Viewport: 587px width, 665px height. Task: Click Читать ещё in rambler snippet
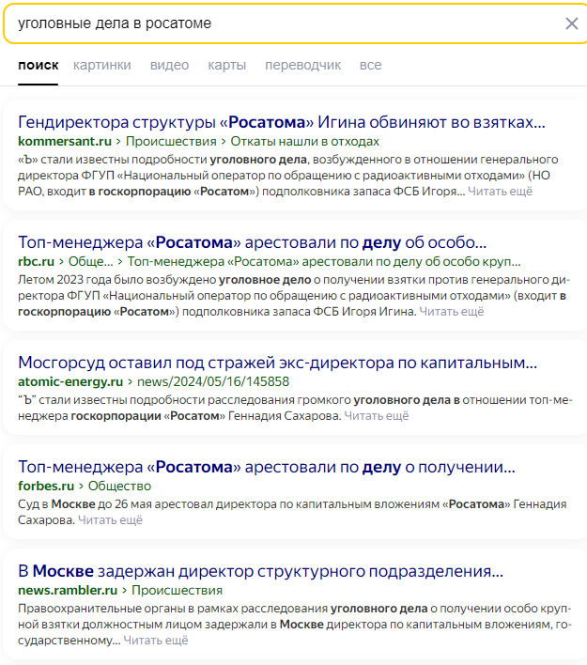pyautogui.click(x=156, y=641)
